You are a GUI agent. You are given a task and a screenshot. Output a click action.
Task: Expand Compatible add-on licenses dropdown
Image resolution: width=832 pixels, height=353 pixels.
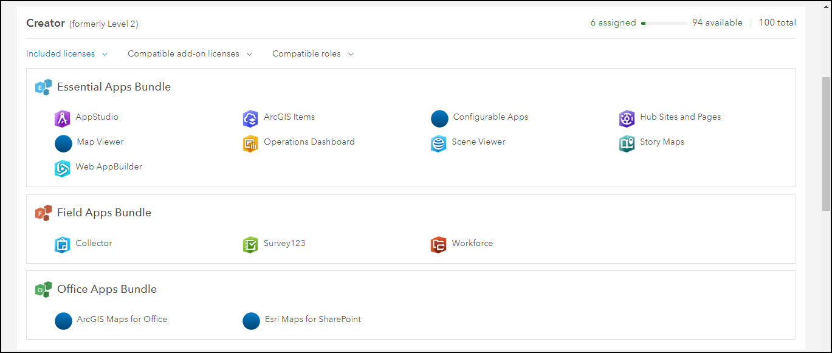tap(190, 54)
